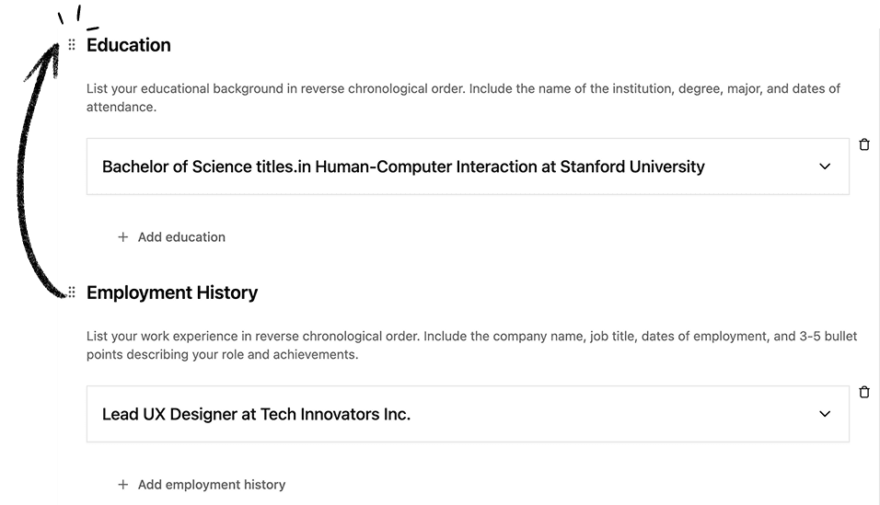Expand the Bachelor of Science entry chevron

click(x=825, y=166)
